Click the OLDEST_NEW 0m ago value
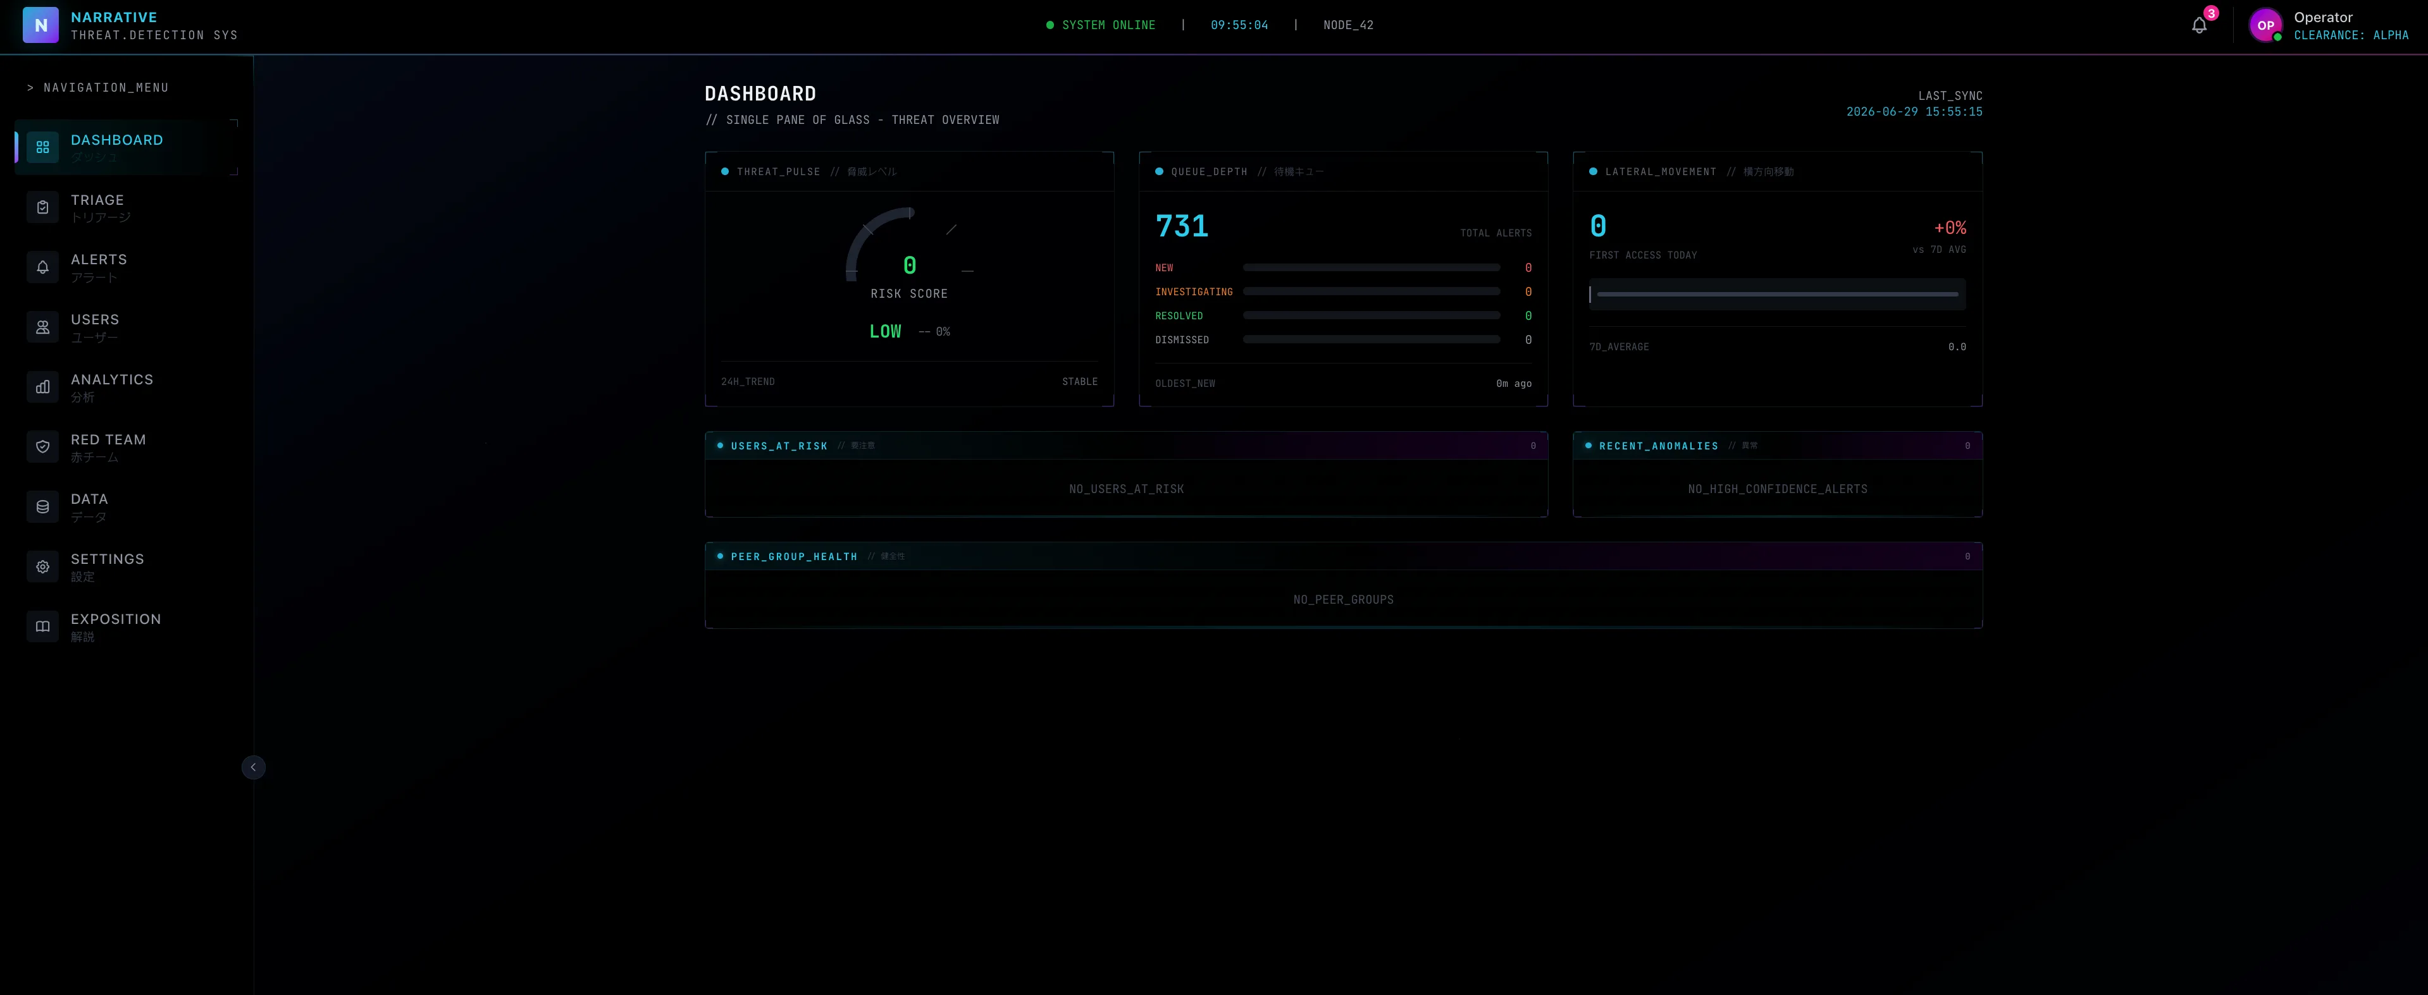This screenshot has width=2428, height=995. (1514, 384)
